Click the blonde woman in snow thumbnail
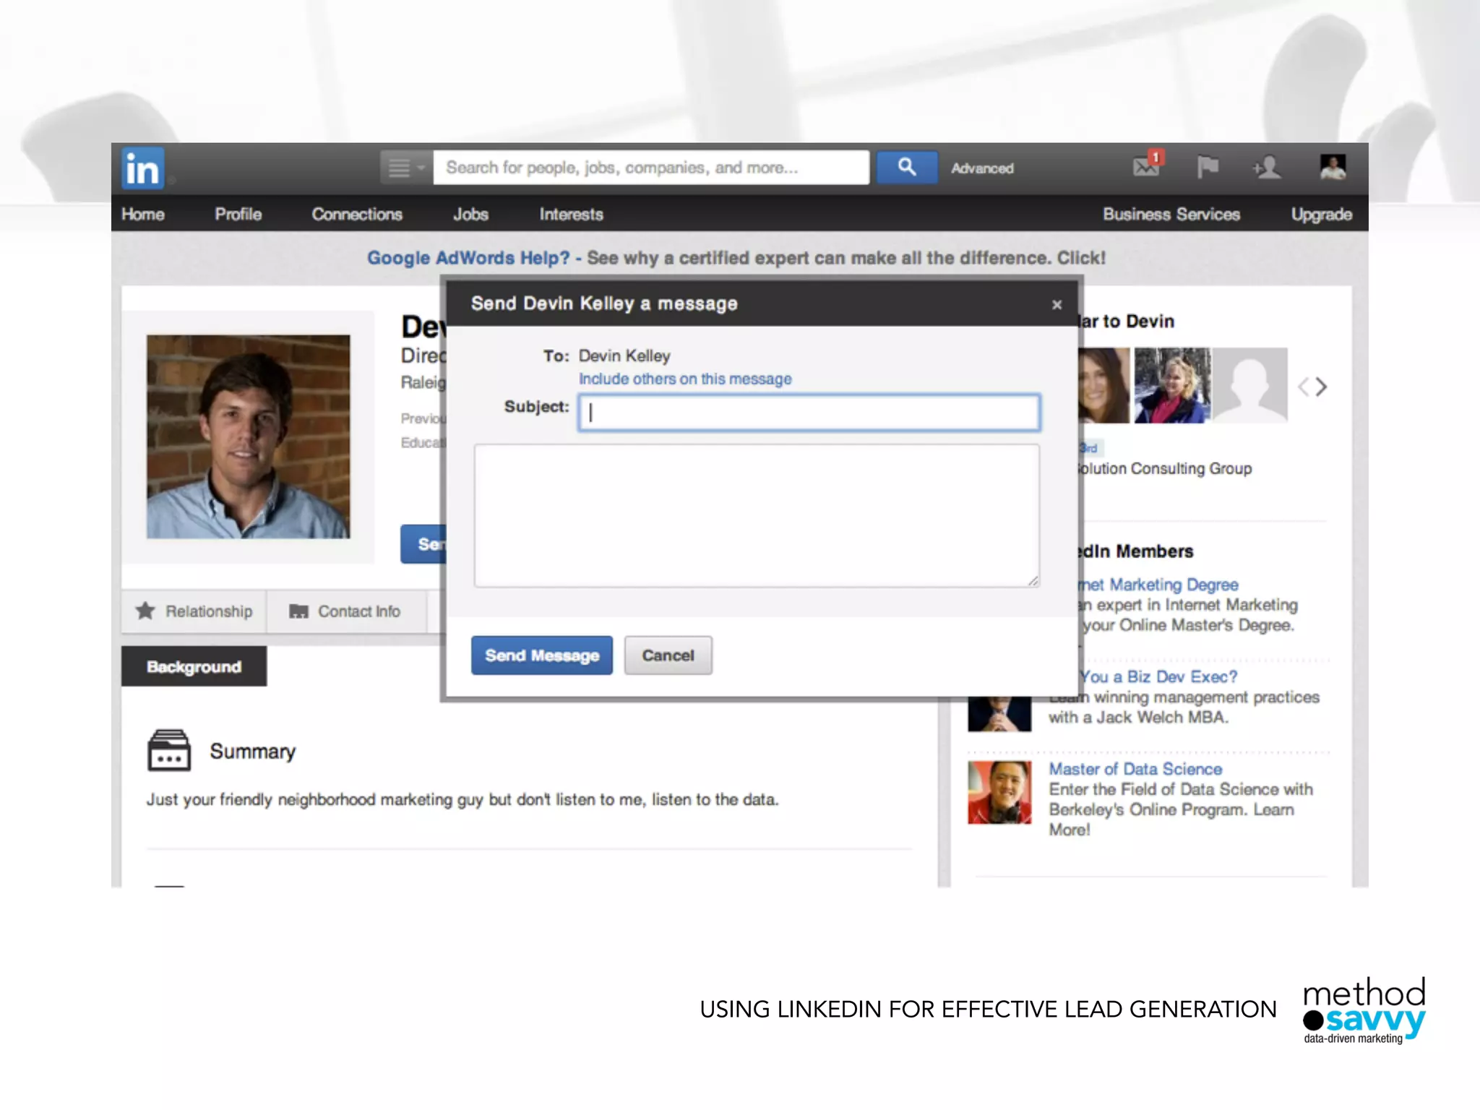The image size is (1480, 1110). pos(1172,385)
